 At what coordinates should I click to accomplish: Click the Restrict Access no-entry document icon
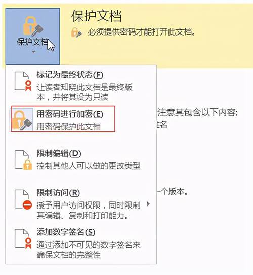coord(23,199)
